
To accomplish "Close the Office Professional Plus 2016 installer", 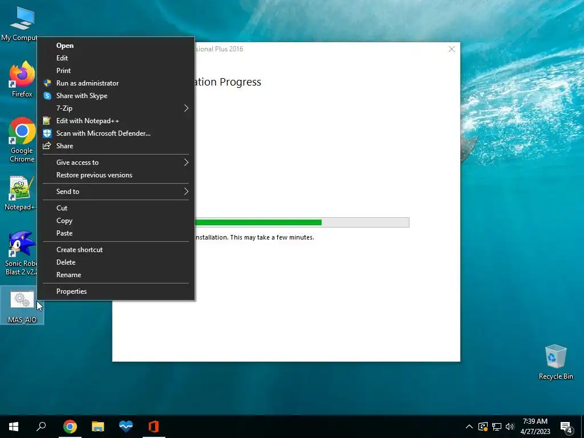I will coord(452,49).
